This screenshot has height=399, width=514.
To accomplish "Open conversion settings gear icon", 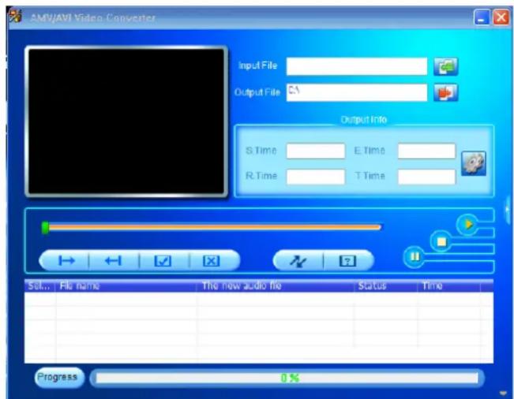I will point(474,163).
